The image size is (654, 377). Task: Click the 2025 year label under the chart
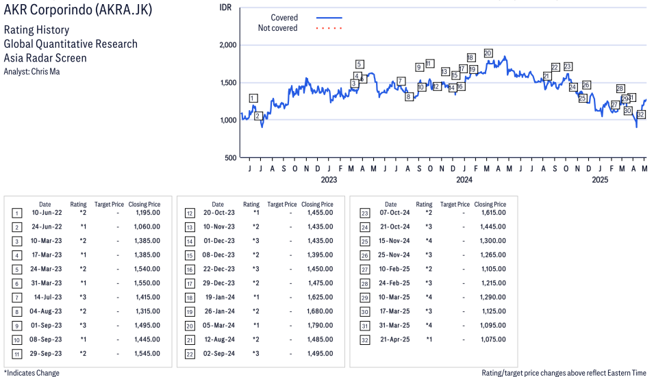click(600, 180)
